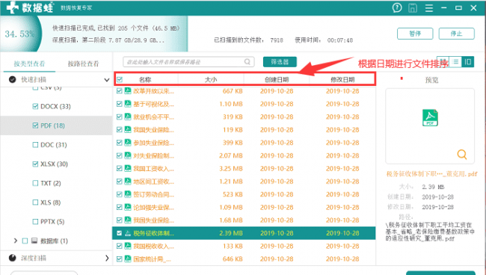Click the 34.53% scan progress indicator
This screenshot has height=275, width=486.
(20, 34)
